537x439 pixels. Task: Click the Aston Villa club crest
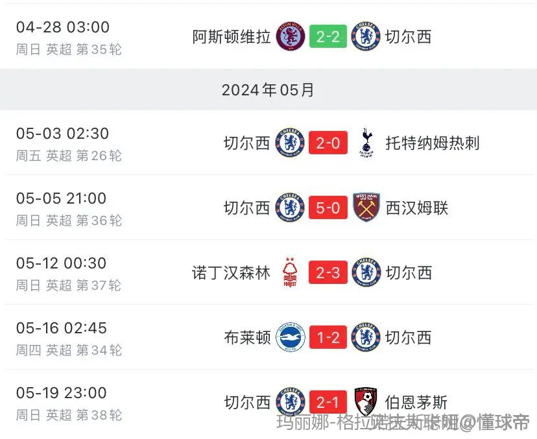click(x=291, y=36)
